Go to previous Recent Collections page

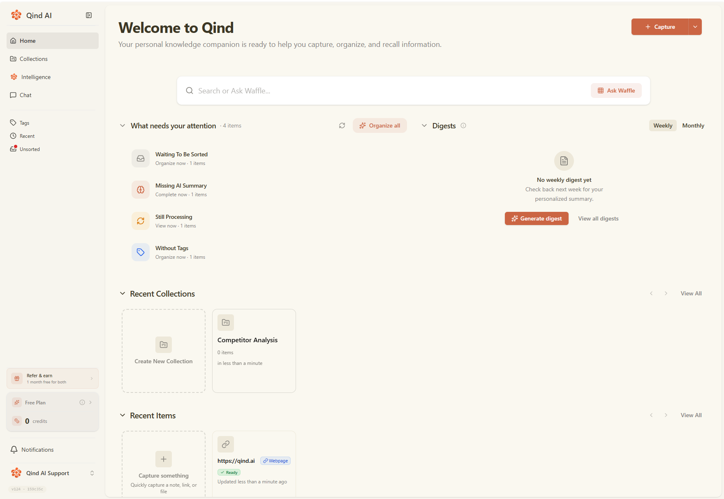click(651, 293)
